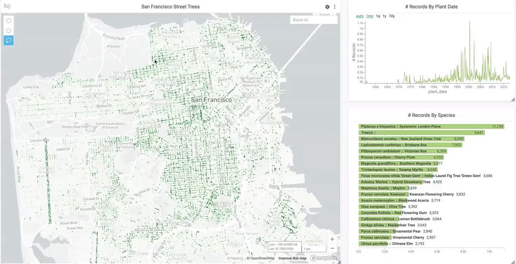
Task: Open the map chart settings gear
Action: 327,7
